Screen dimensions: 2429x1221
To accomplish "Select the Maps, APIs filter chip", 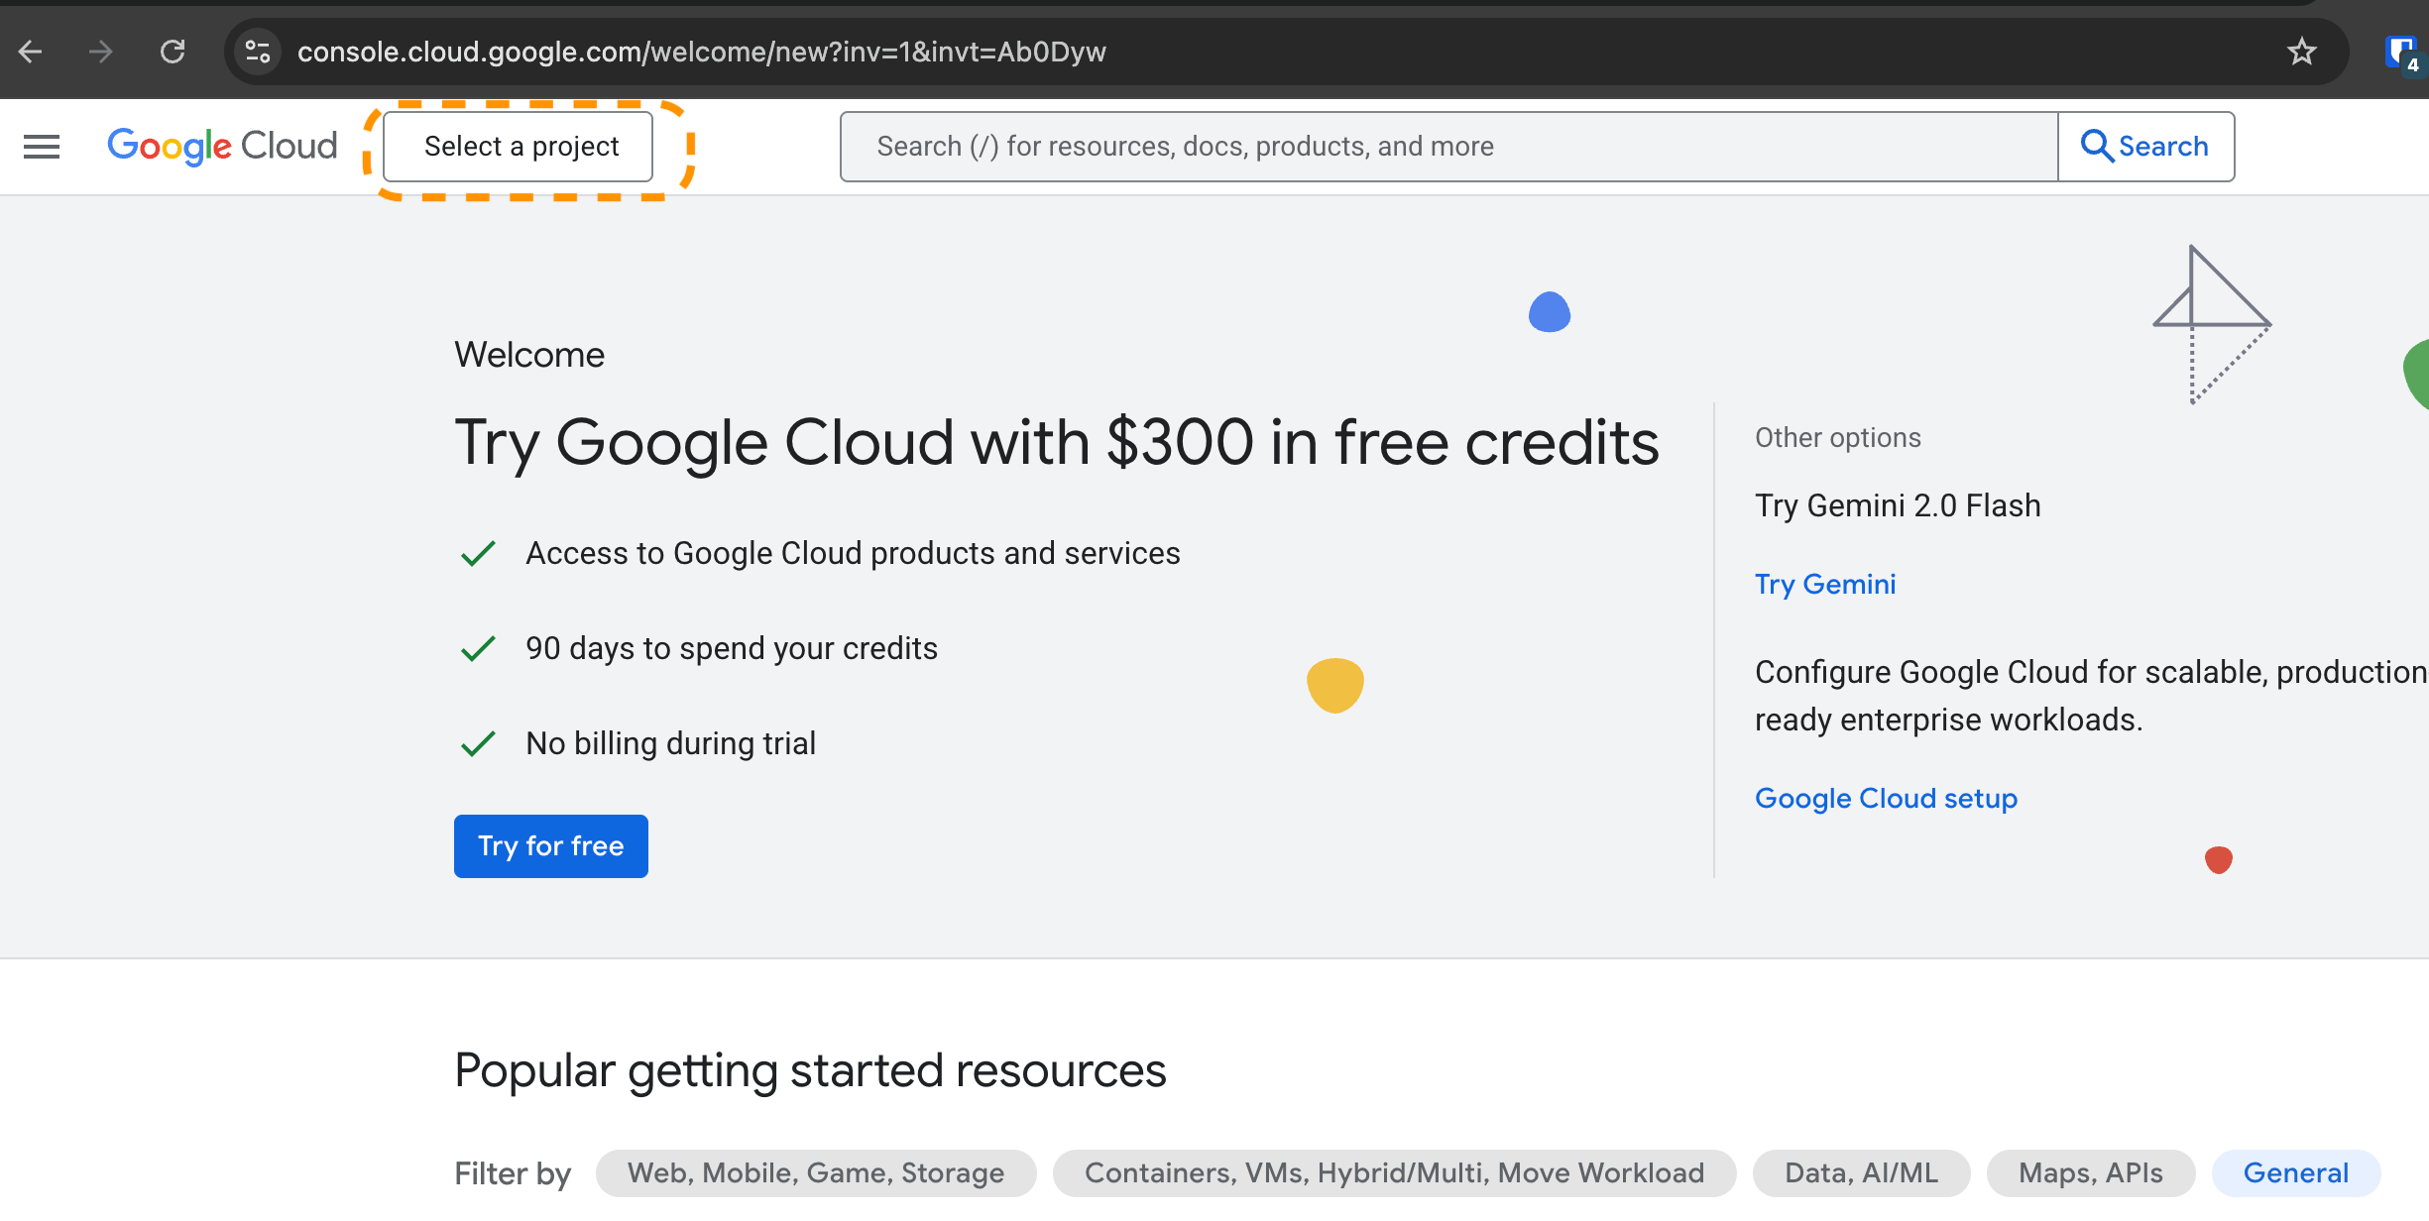I will pyautogui.click(x=2090, y=1173).
